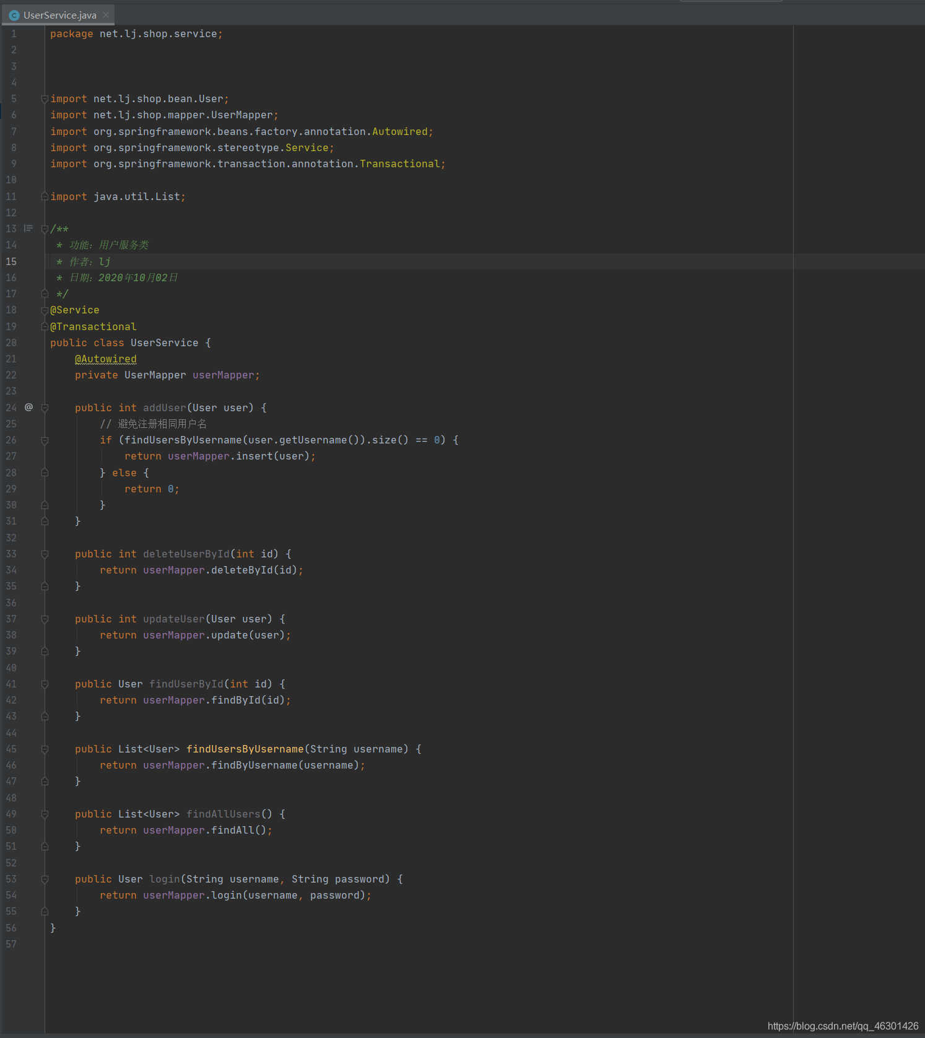Collapse the deleteUserById method at line 33
Viewport: 925px width, 1038px height.
click(x=45, y=554)
